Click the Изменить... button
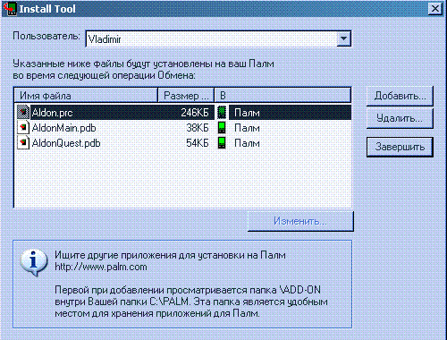This screenshot has width=447, height=340. 300,221
